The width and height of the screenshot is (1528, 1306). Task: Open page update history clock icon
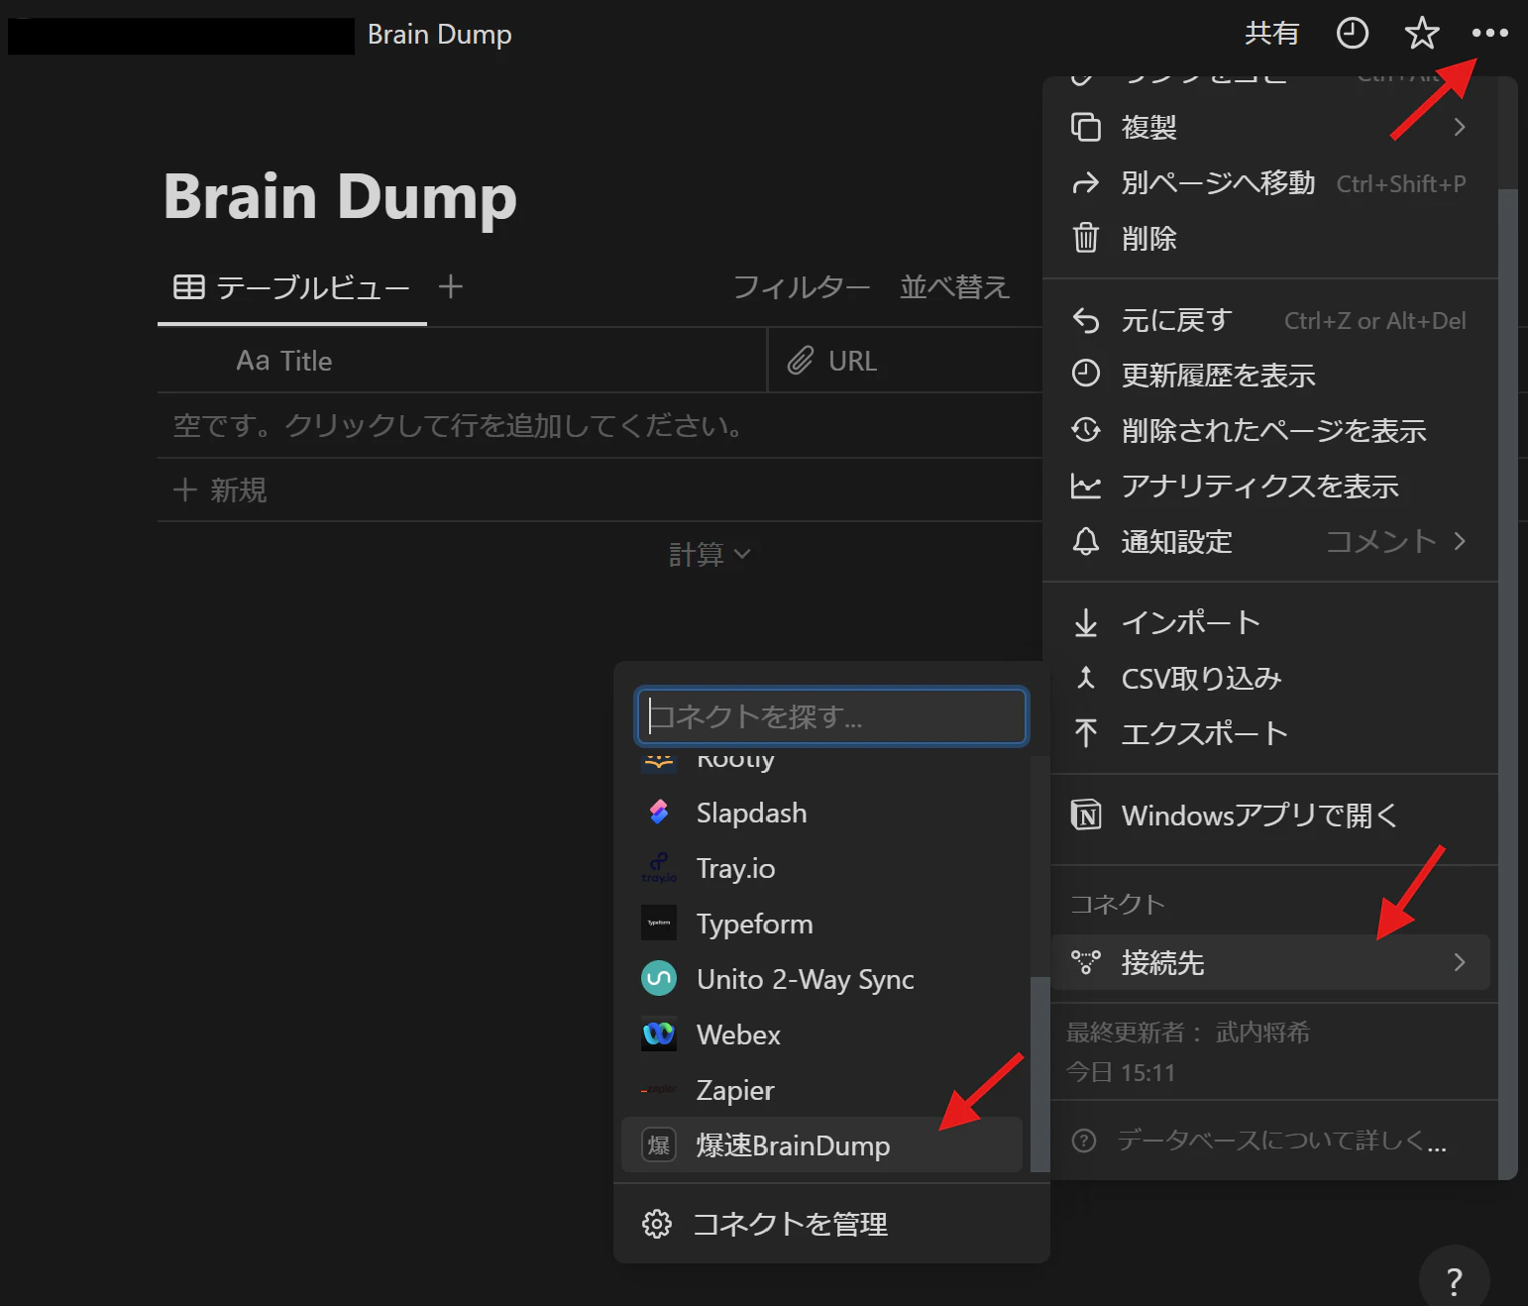pos(1353,34)
